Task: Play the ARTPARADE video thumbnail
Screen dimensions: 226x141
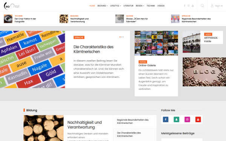Action: (x=191, y=42)
